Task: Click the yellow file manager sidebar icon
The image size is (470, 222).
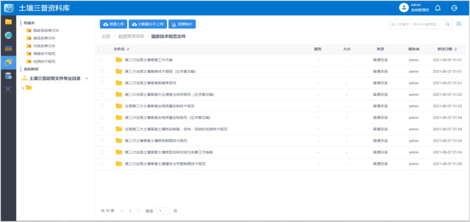Action: (8, 22)
